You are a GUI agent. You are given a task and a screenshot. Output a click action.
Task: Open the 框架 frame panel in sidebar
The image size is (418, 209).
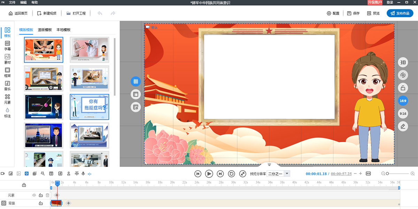click(x=7, y=72)
